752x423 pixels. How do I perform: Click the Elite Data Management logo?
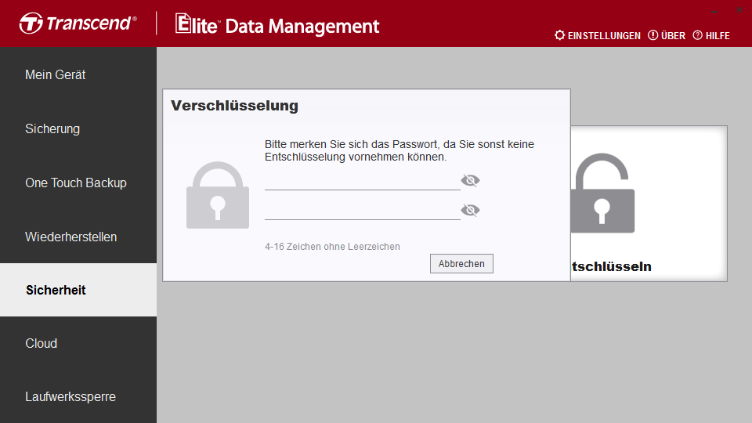[x=277, y=24]
